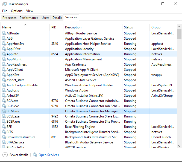Open the Performance tab
The width and height of the screenshot is (182, 162).
(29, 18)
